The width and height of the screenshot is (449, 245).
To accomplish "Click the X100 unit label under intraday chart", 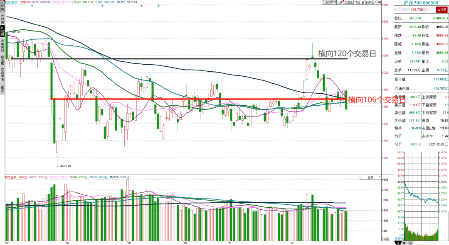I will [400, 239].
